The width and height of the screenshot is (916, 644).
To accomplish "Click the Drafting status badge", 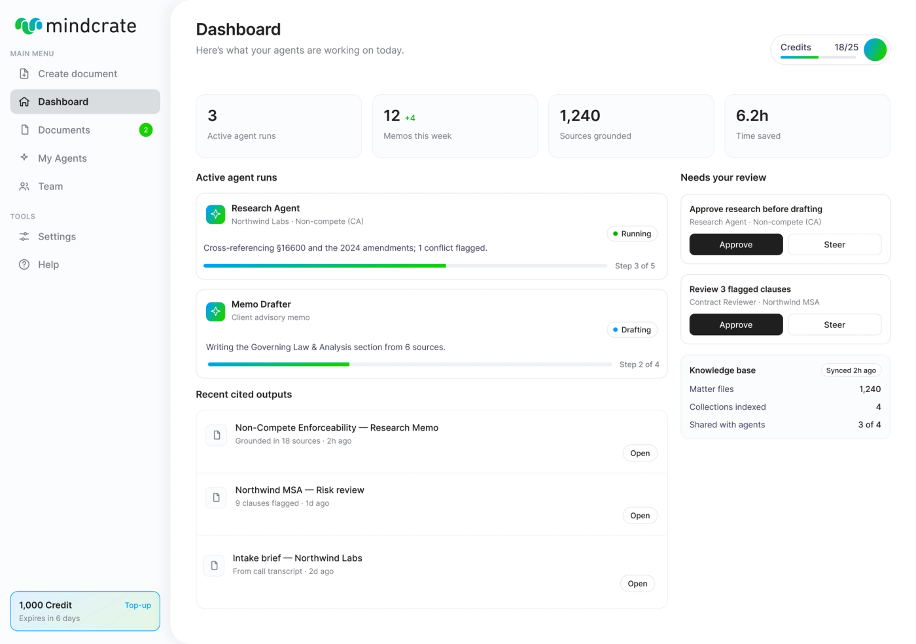I will click(x=632, y=330).
